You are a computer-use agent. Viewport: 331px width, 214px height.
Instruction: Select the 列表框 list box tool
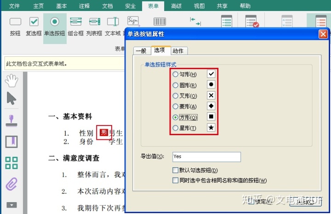pyautogui.click(x=94, y=27)
